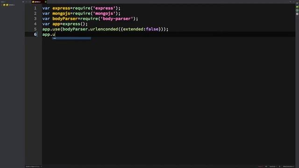
Task: Click the extended key on line 5
Action: tap(133, 29)
